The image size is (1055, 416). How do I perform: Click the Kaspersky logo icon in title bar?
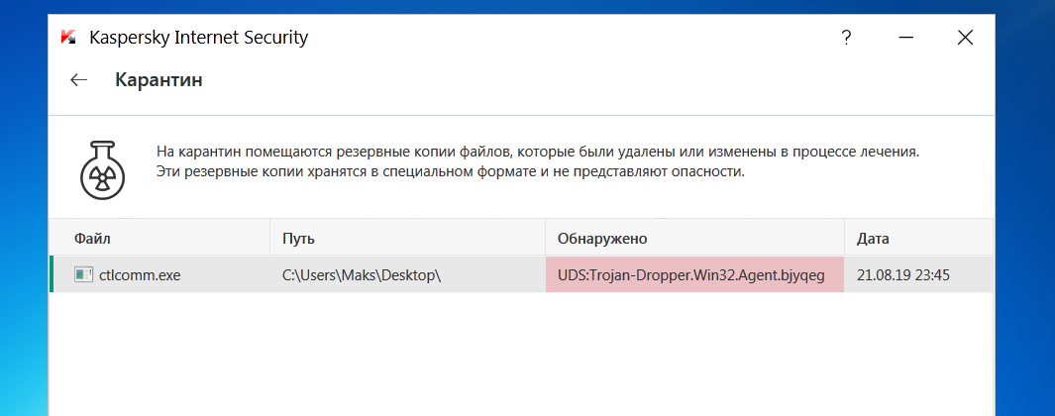68,37
